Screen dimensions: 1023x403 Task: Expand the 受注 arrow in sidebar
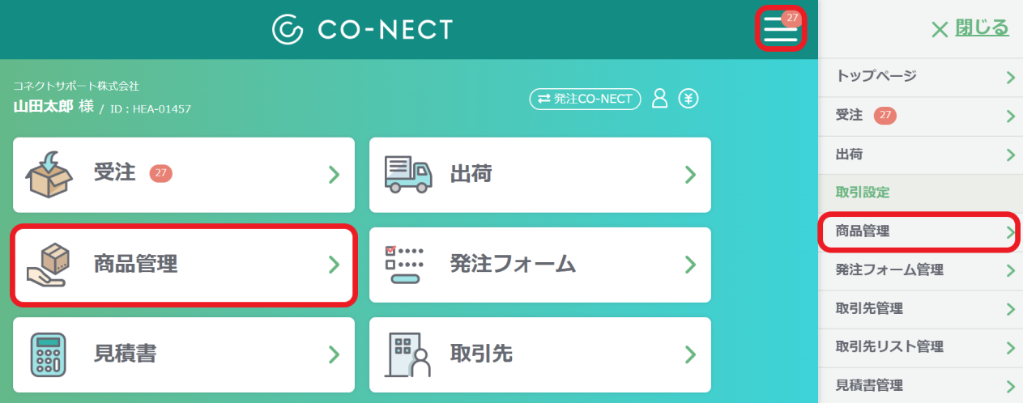coord(1010,116)
